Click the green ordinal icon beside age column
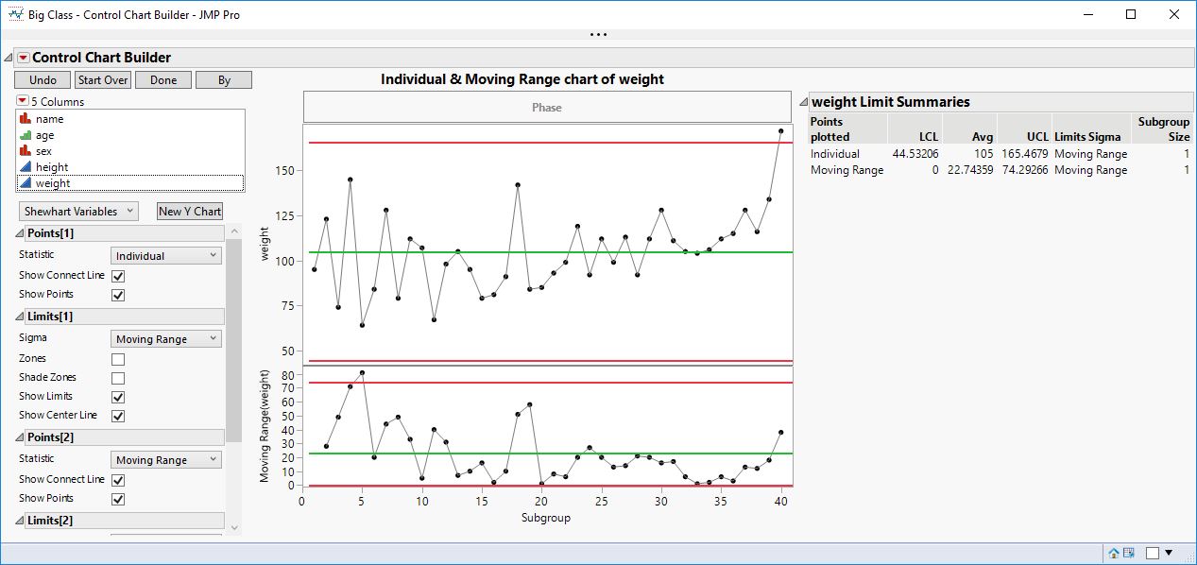This screenshot has width=1197, height=565. pyautogui.click(x=27, y=135)
